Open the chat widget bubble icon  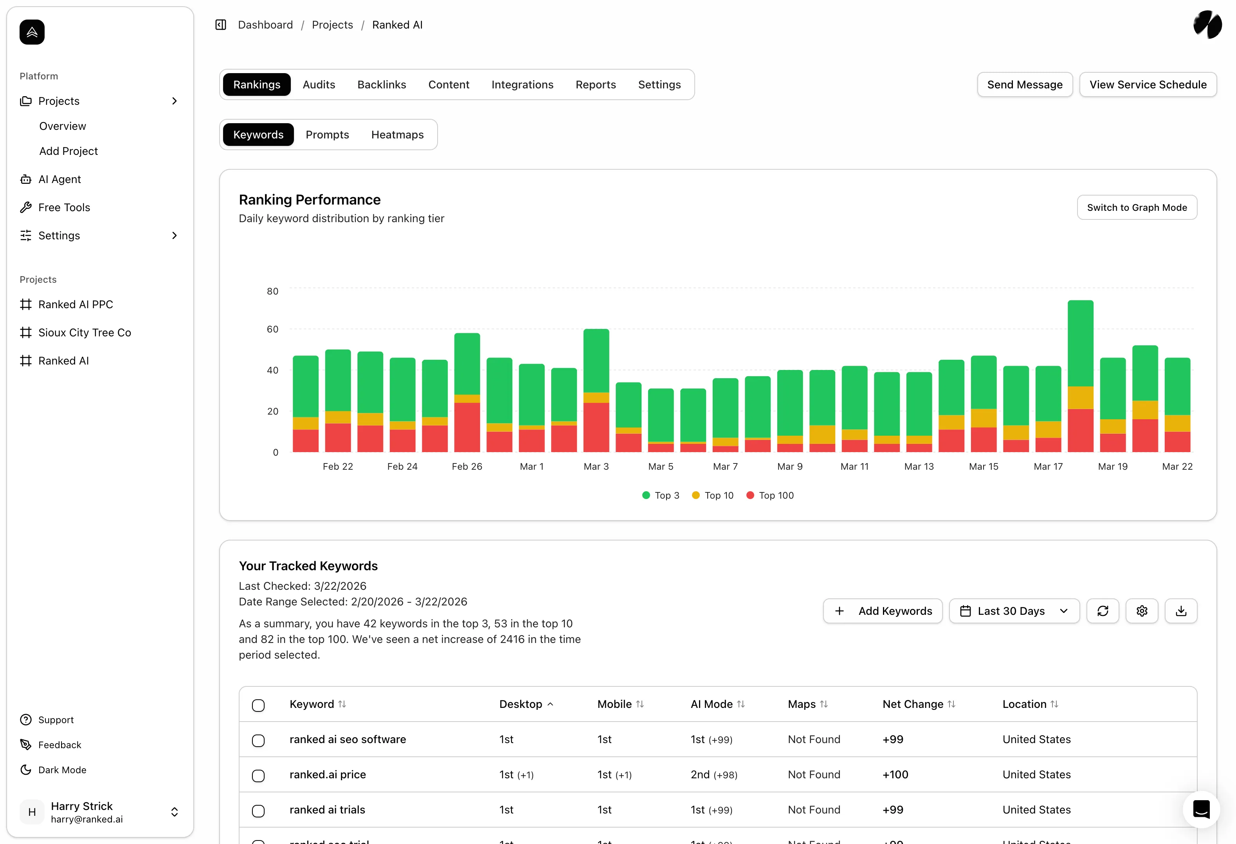coord(1201,809)
